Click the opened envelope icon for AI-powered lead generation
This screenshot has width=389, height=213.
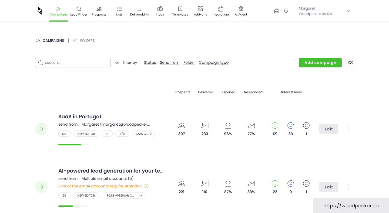(x=228, y=184)
